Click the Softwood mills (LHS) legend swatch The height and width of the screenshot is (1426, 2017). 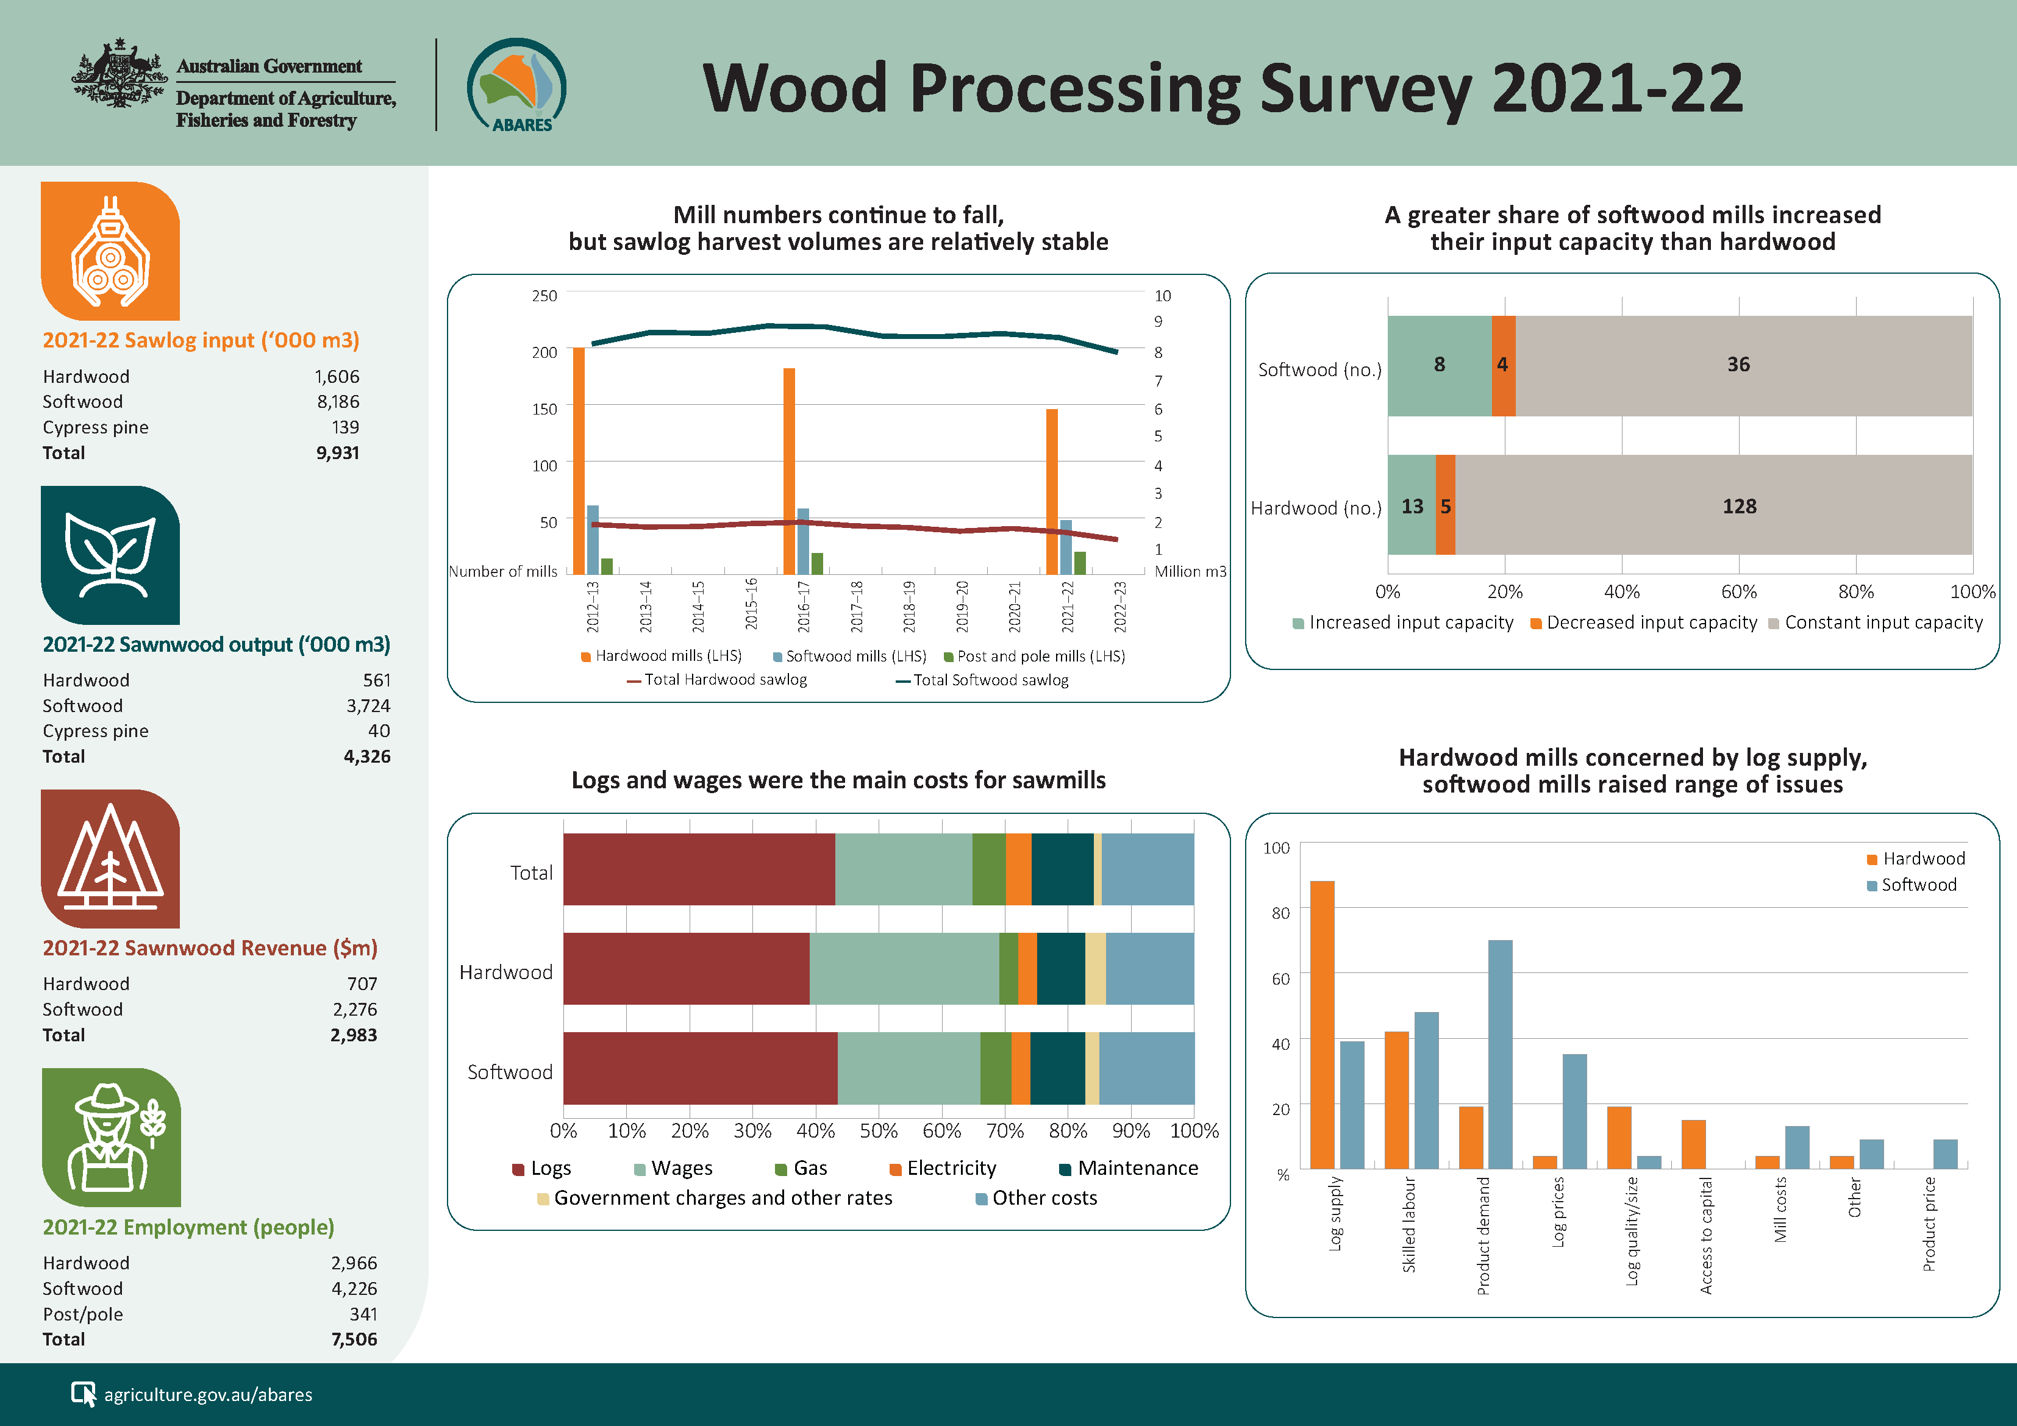777,657
